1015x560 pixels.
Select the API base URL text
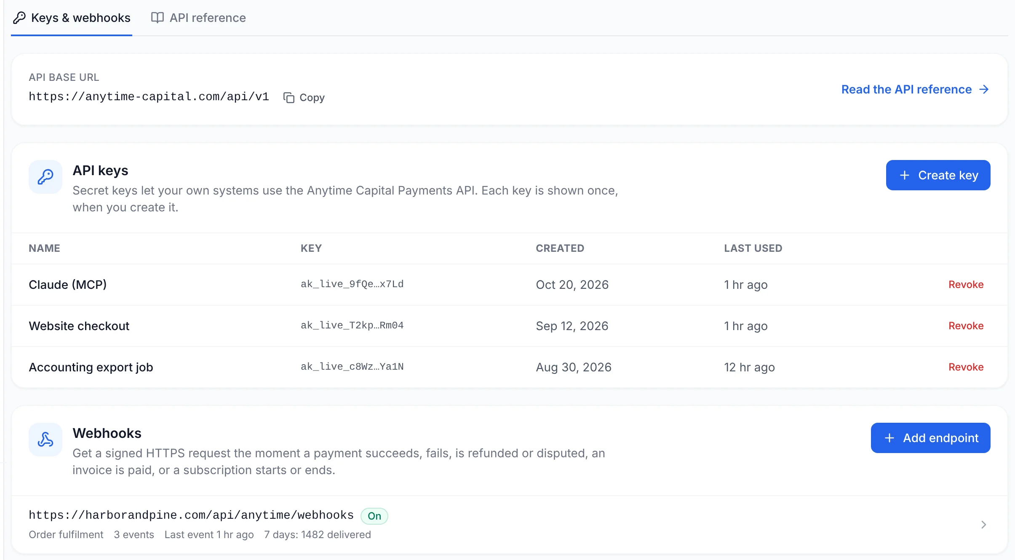tap(149, 97)
